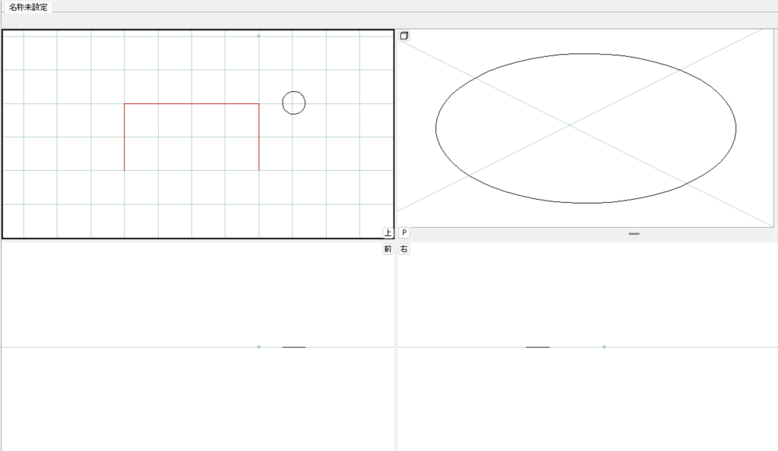Screen dimensions: 778x451
Task: Click the 右 right view label
Action: (x=404, y=249)
